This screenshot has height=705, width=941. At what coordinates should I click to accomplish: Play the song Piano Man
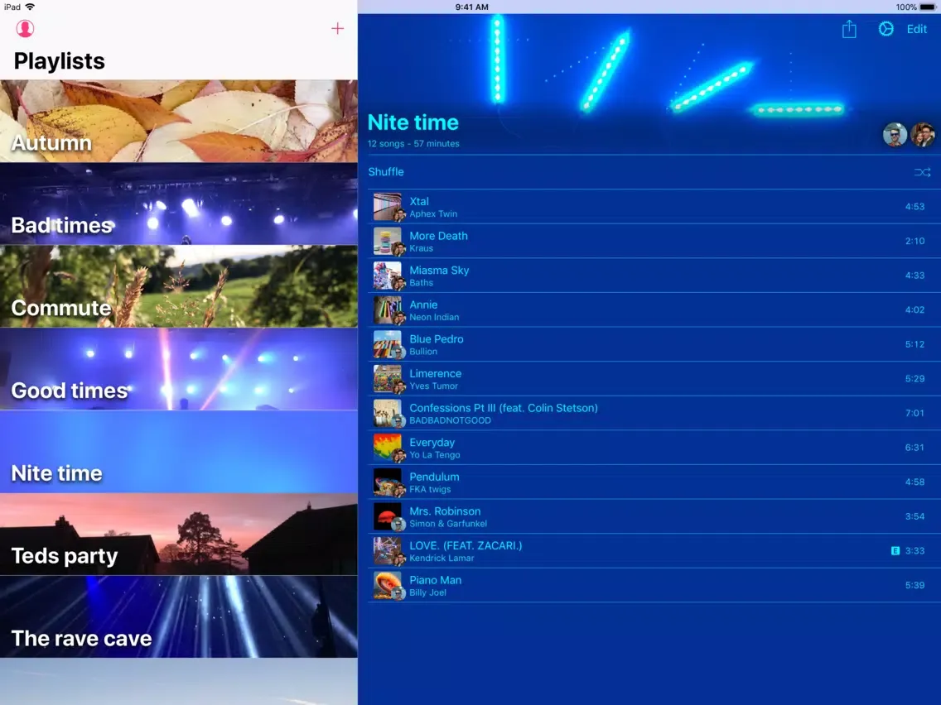(x=654, y=586)
